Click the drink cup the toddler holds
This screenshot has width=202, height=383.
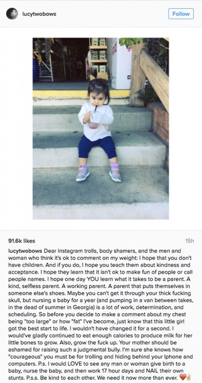click(94, 120)
